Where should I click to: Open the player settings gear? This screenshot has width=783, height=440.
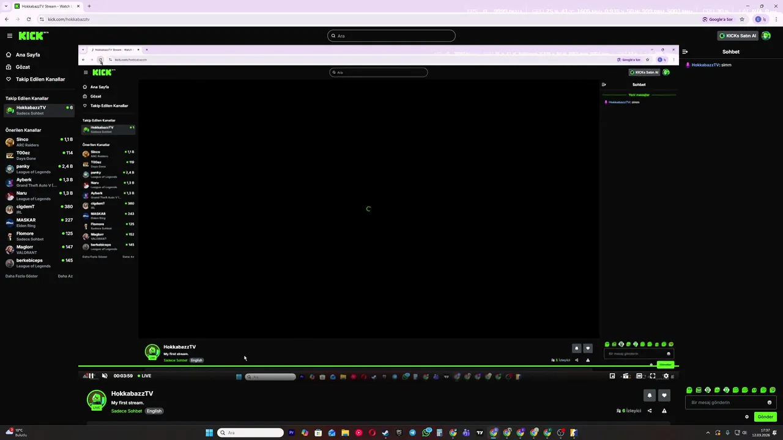tap(666, 376)
